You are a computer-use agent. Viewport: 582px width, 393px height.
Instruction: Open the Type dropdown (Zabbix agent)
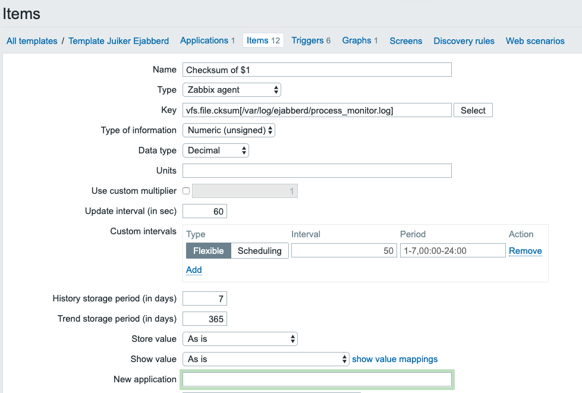pos(231,90)
